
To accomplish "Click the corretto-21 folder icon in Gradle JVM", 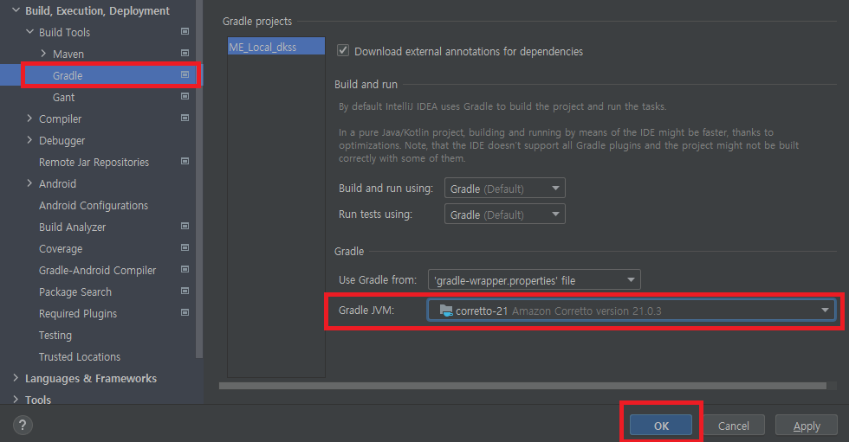I will pos(446,311).
